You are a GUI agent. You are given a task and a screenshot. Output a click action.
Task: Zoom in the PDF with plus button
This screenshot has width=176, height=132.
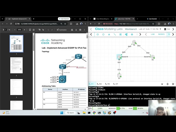click(x=24, y=30)
